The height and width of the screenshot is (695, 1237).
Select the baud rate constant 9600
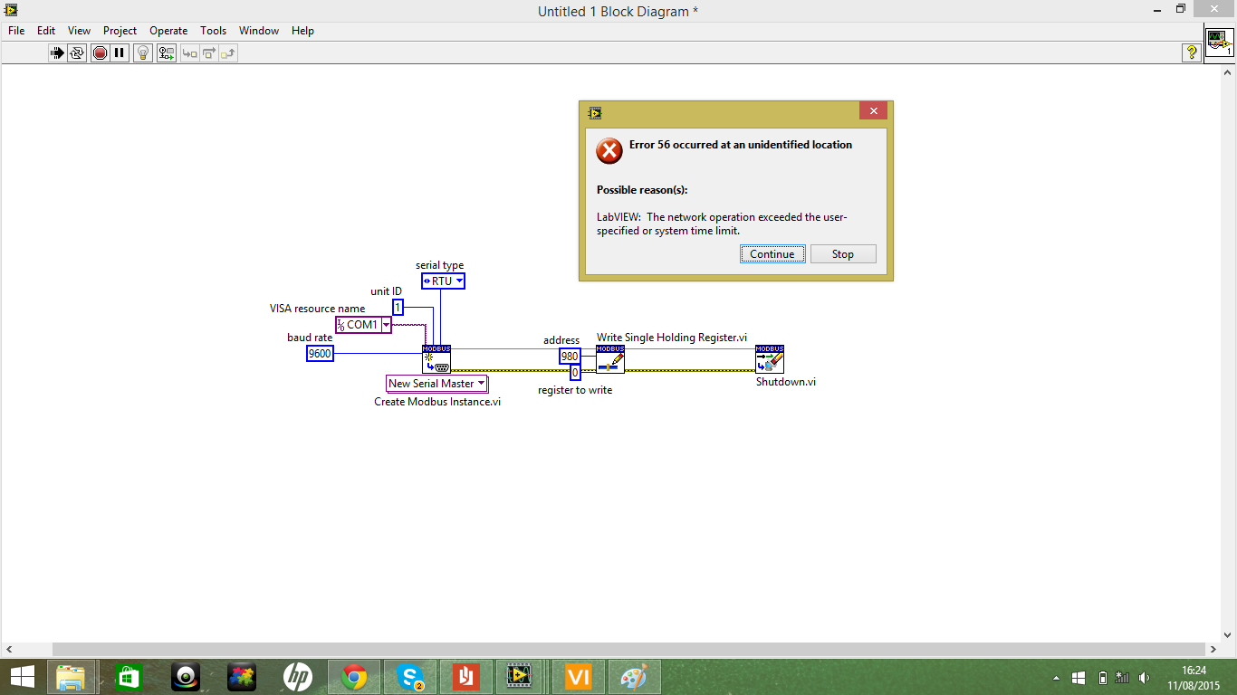[x=320, y=354]
